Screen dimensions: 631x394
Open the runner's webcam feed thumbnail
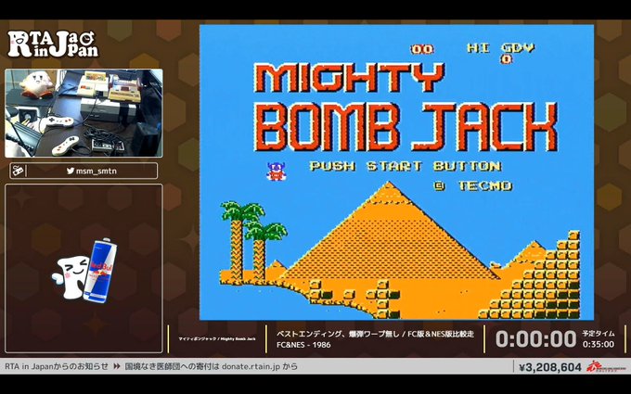[x=84, y=113]
